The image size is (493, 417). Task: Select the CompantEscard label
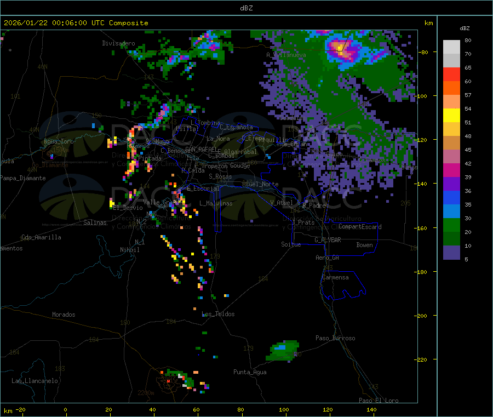[360, 227]
